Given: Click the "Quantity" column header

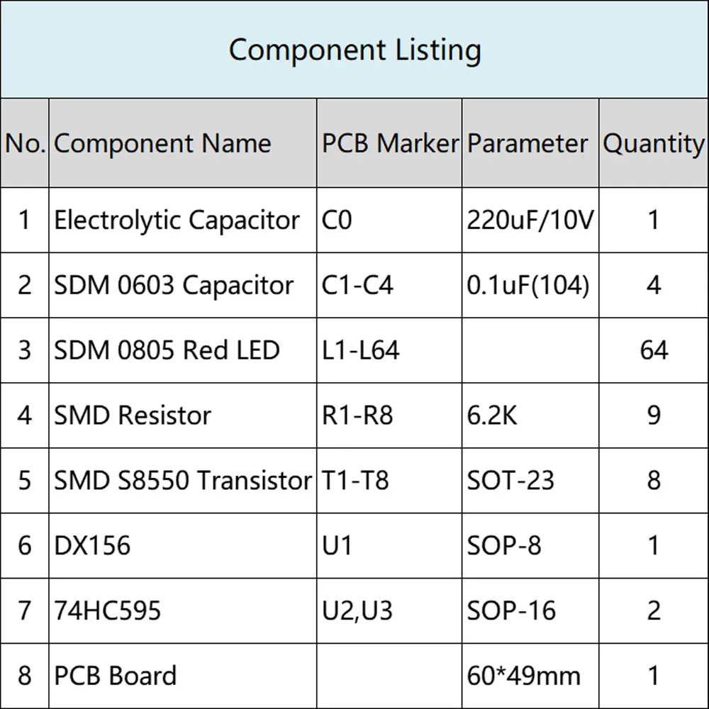Looking at the screenshot, I should [x=653, y=144].
